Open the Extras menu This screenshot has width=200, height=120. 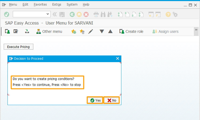click(x=57, y=5)
